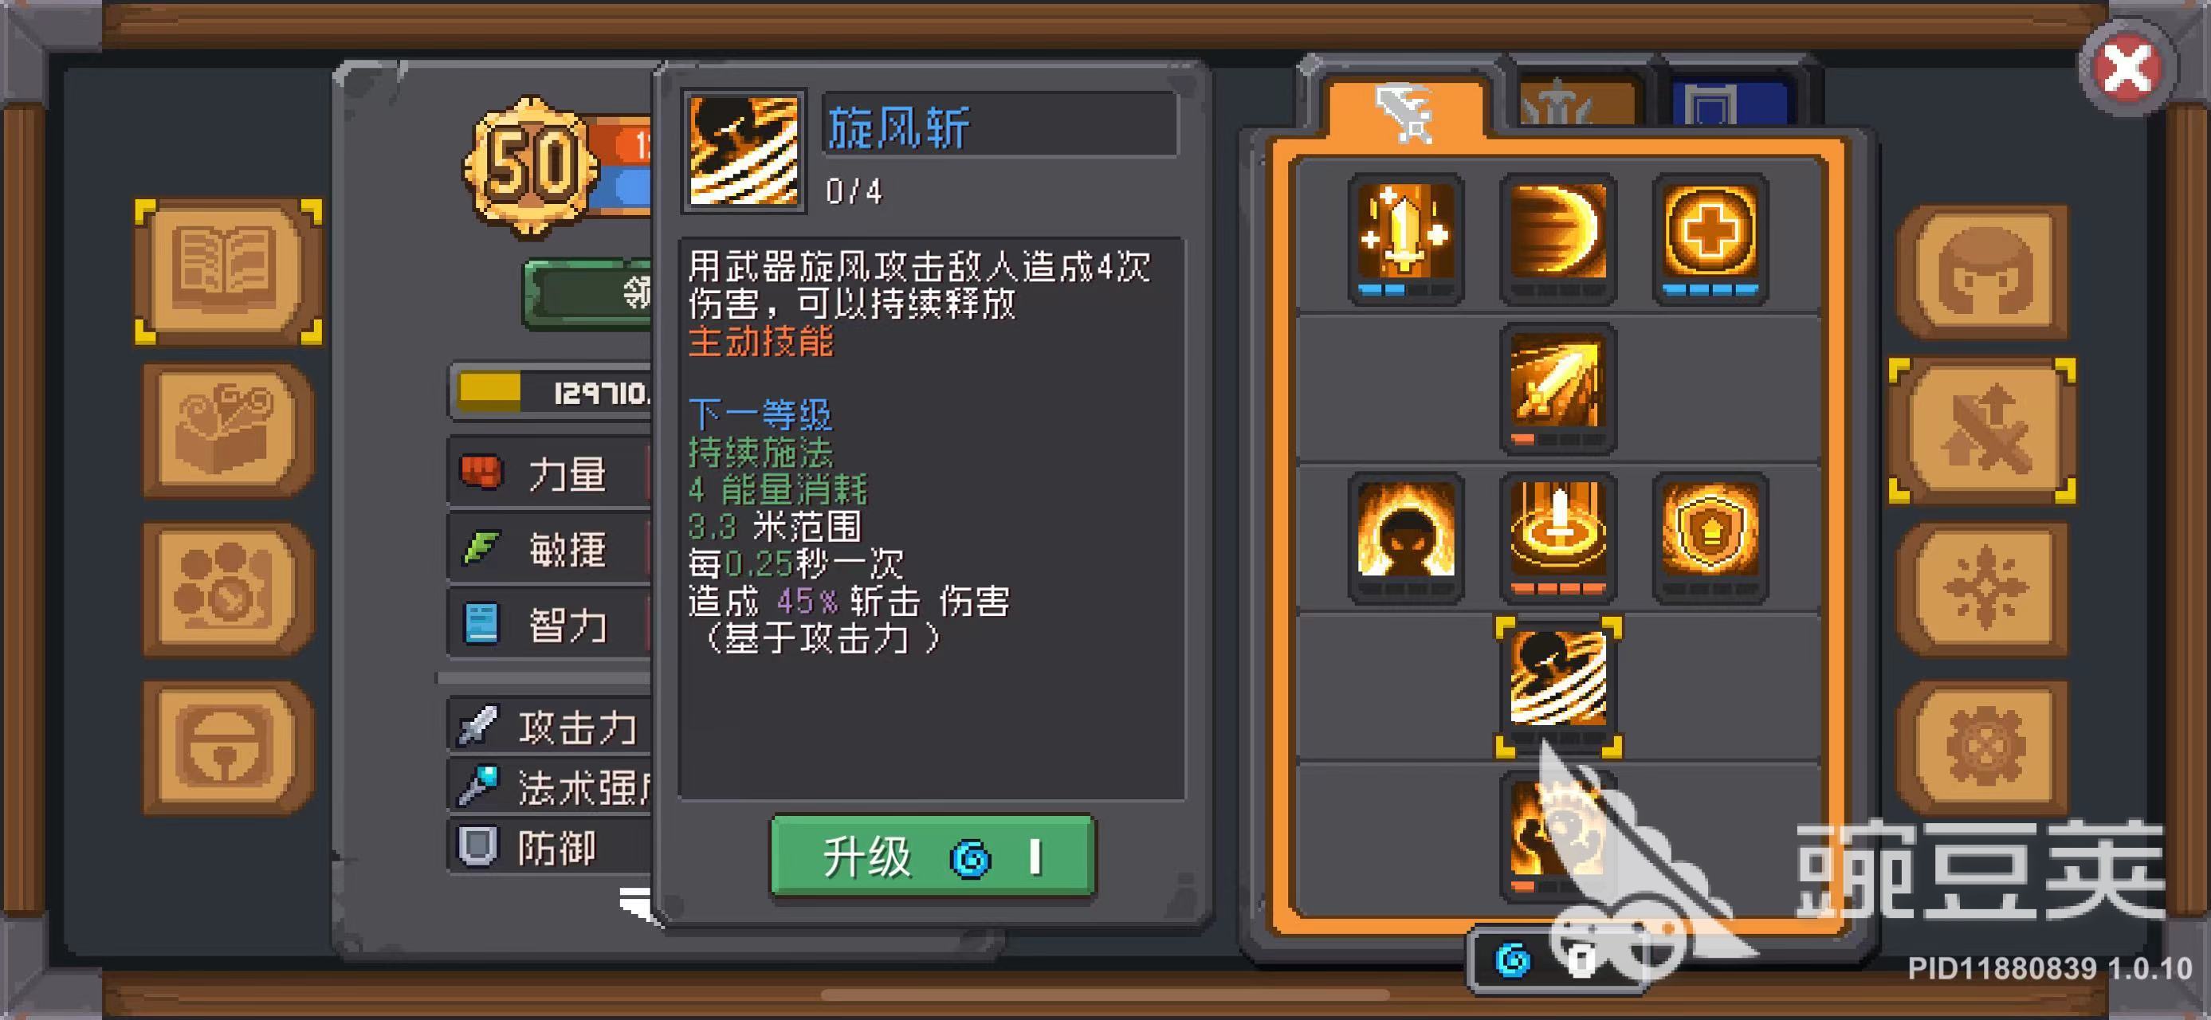Click the green 升级 upgrade button
The image size is (2211, 1020).
[x=932, y=855]
